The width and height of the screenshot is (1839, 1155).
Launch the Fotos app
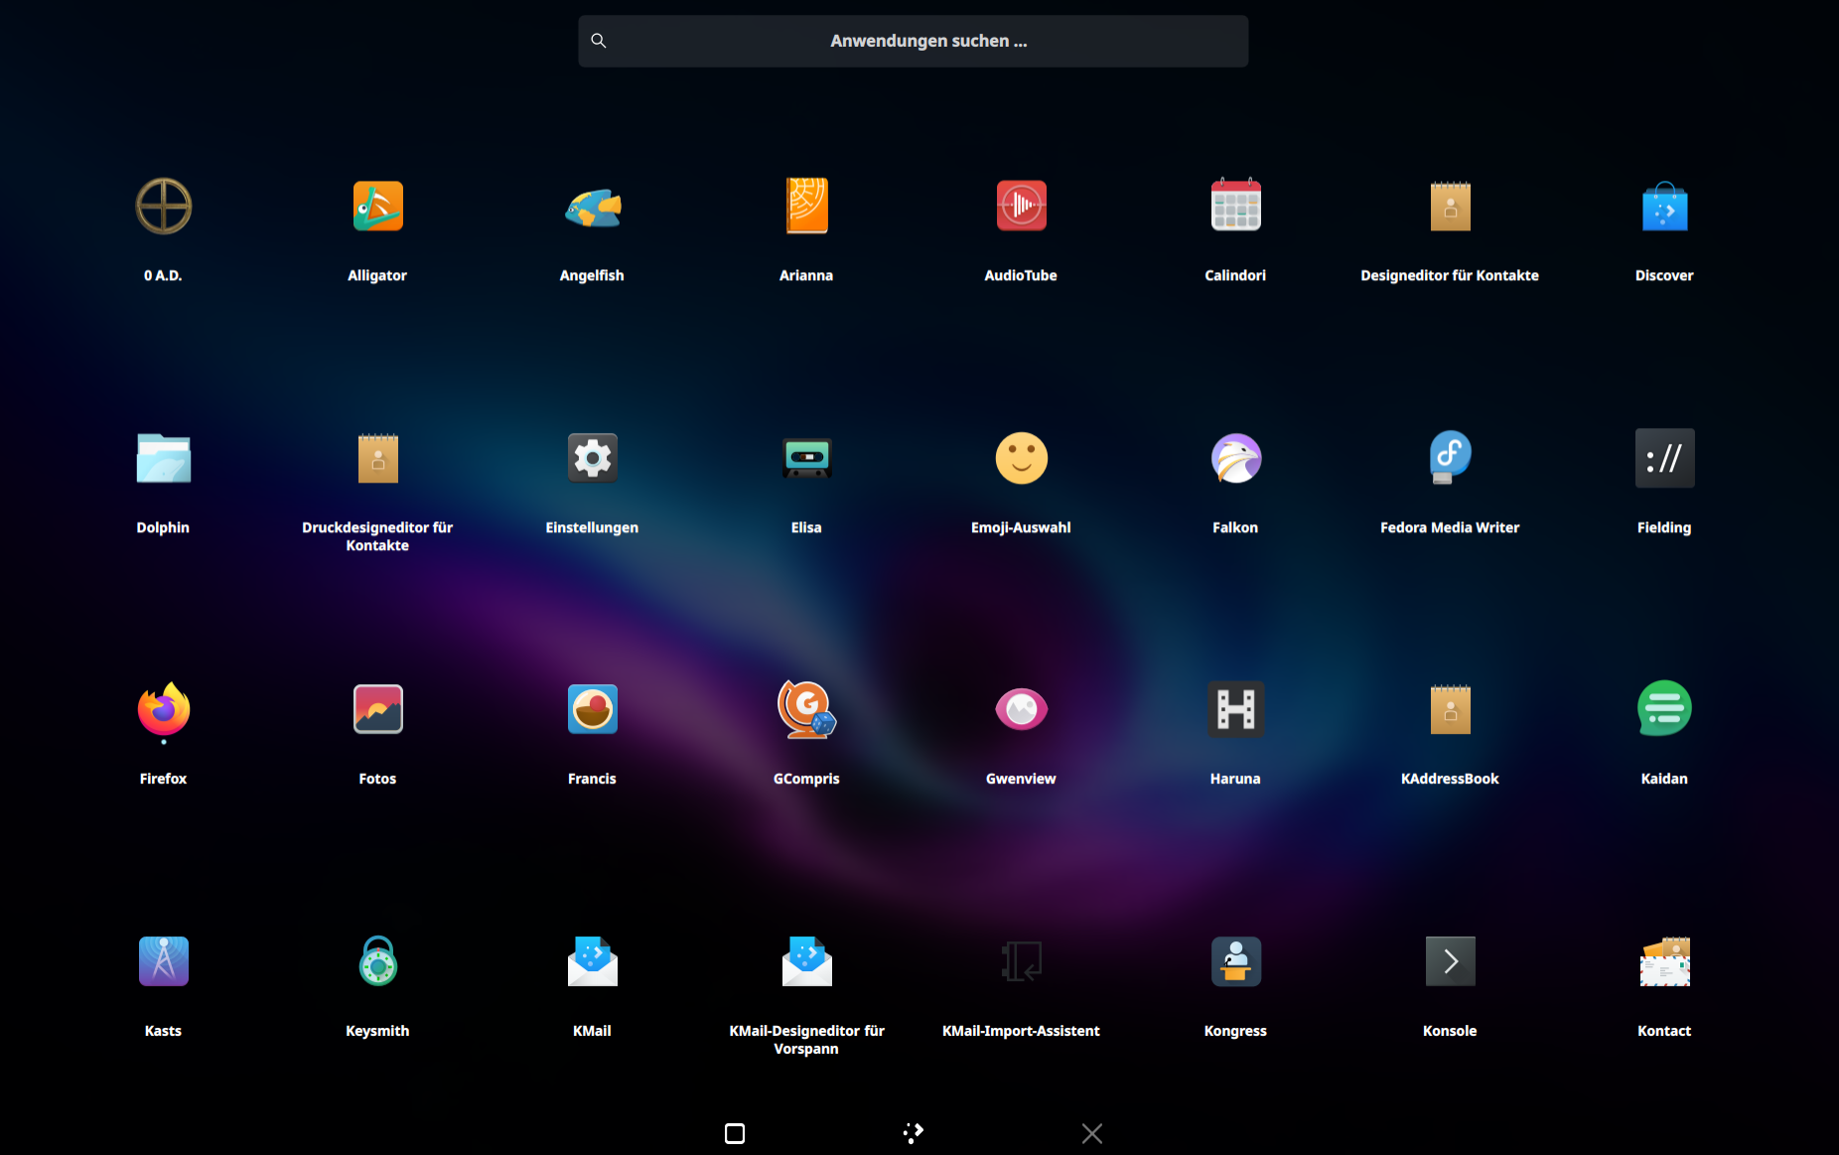click(378, 709)
